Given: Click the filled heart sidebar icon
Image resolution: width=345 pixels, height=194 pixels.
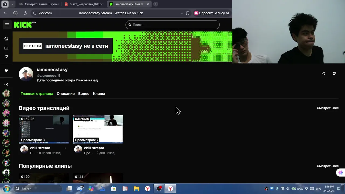Looking at the screenshot, I should 6,71.
